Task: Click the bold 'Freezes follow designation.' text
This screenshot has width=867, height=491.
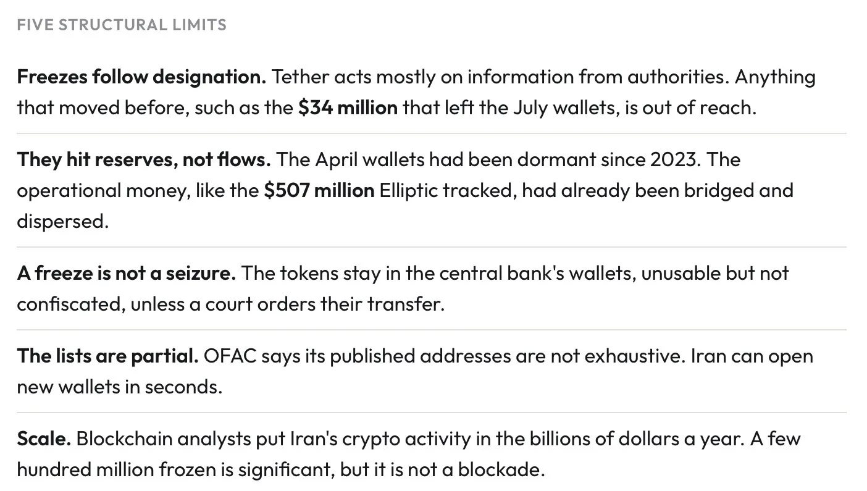Action: click(141, 77)
